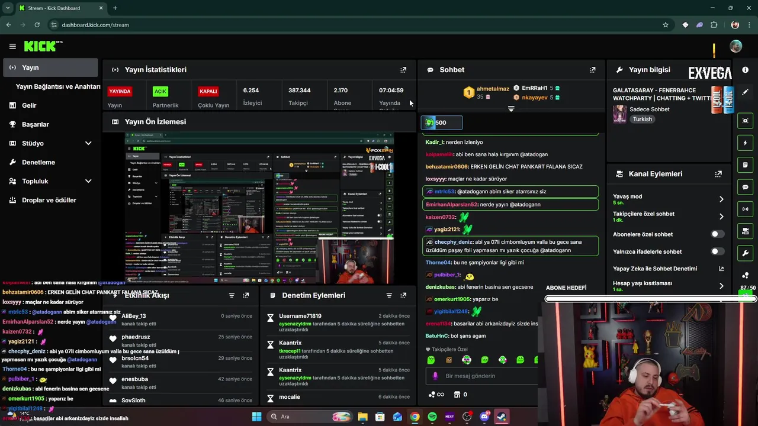Bookmark this page with the star icon

[x=666, y=25]
